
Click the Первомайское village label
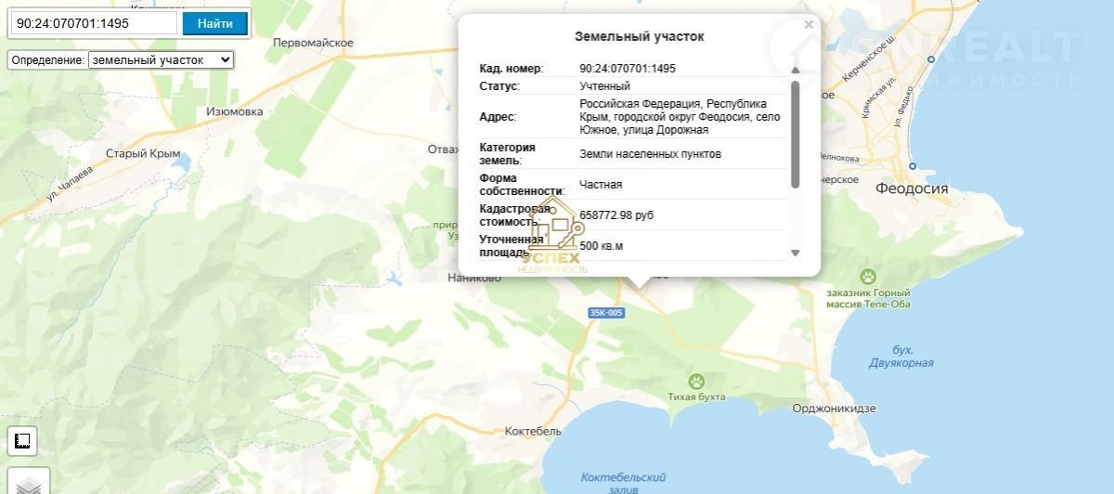[314, 43]
